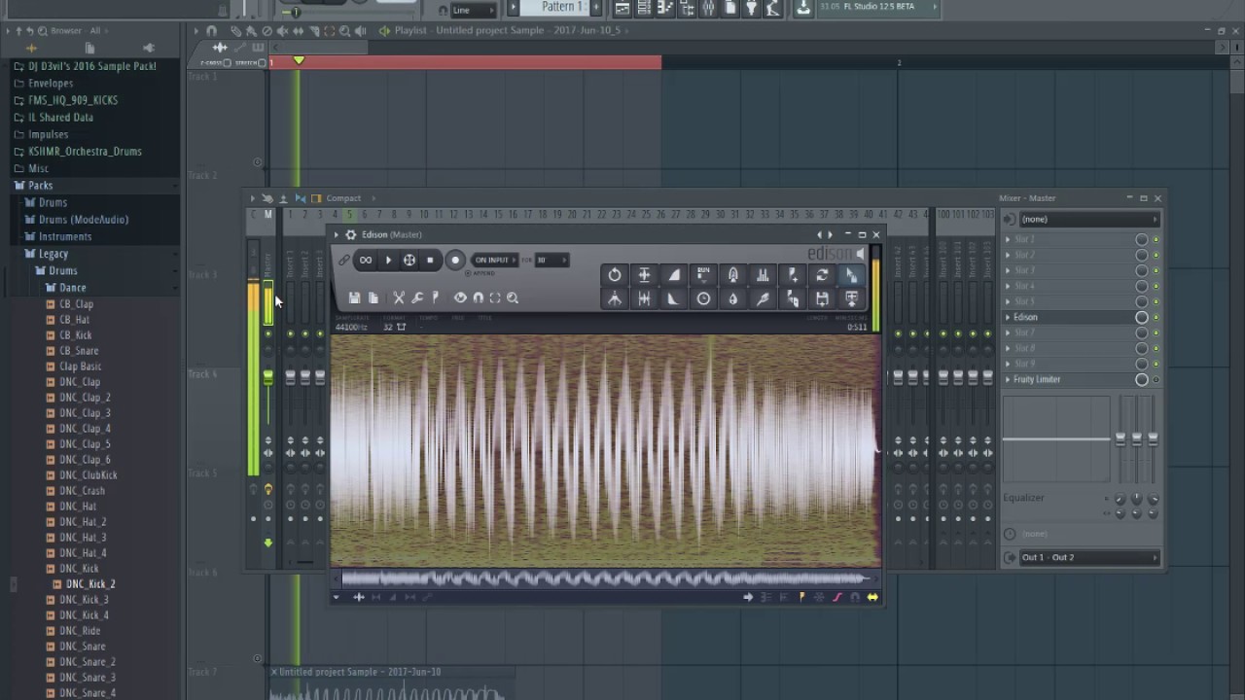This screenshot has height=700, width=1245.
Task: Open the Line snap mode dropdown
Action: click(473, 10)
